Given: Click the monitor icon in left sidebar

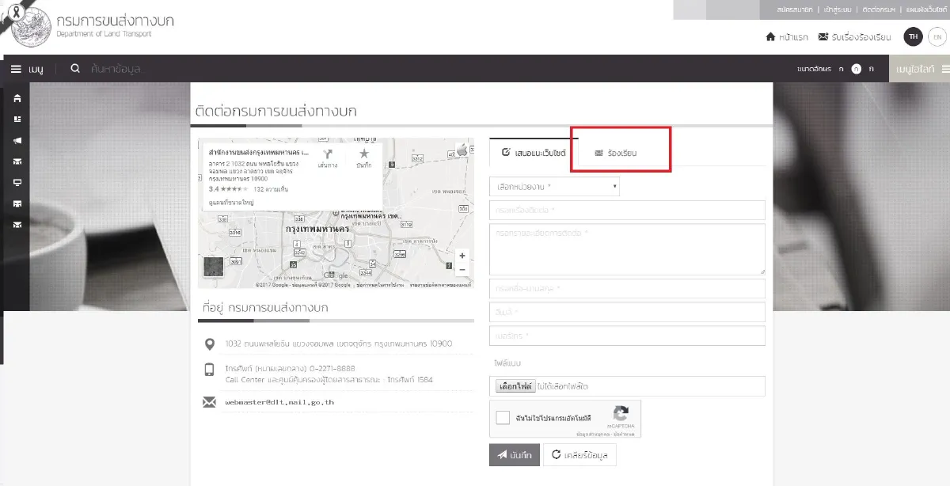Looking at the screenshot, I should point(17,182).
